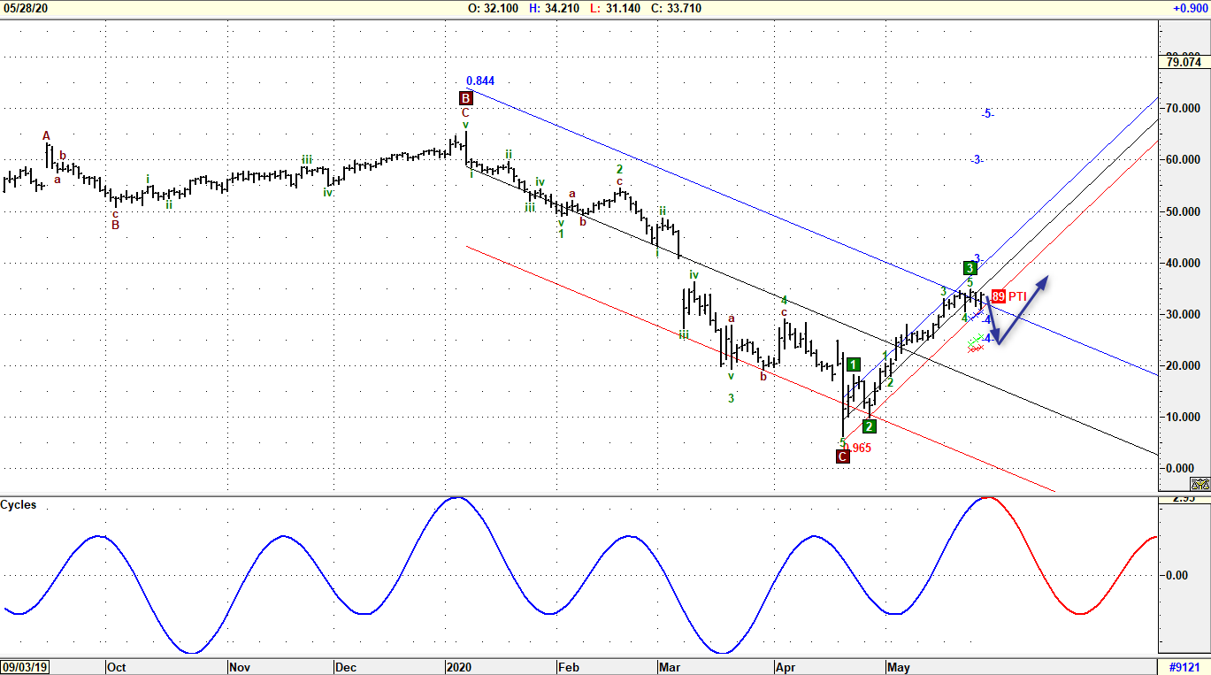1211x675 pixels.
Task: Toggle the +0.900 change indicator display
Action: pos(1191,8)
